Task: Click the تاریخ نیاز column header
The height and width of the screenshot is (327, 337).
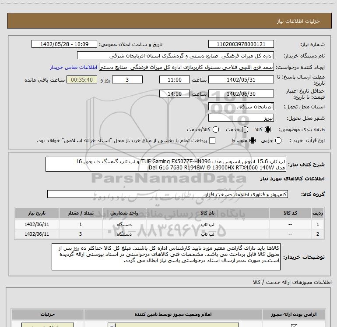Action: (x=37, y=213)
